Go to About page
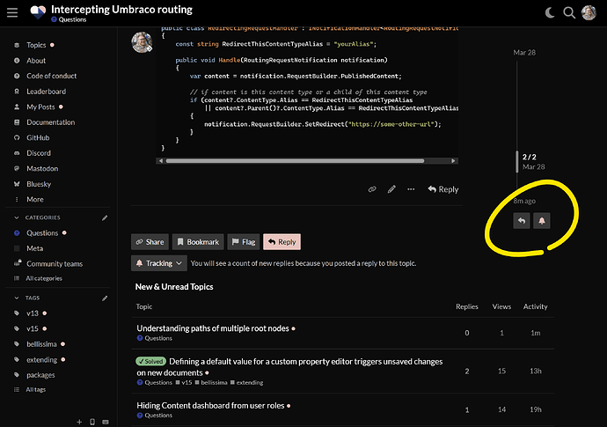Viewport: 607px width, 427px height. [x=36, y=61]
